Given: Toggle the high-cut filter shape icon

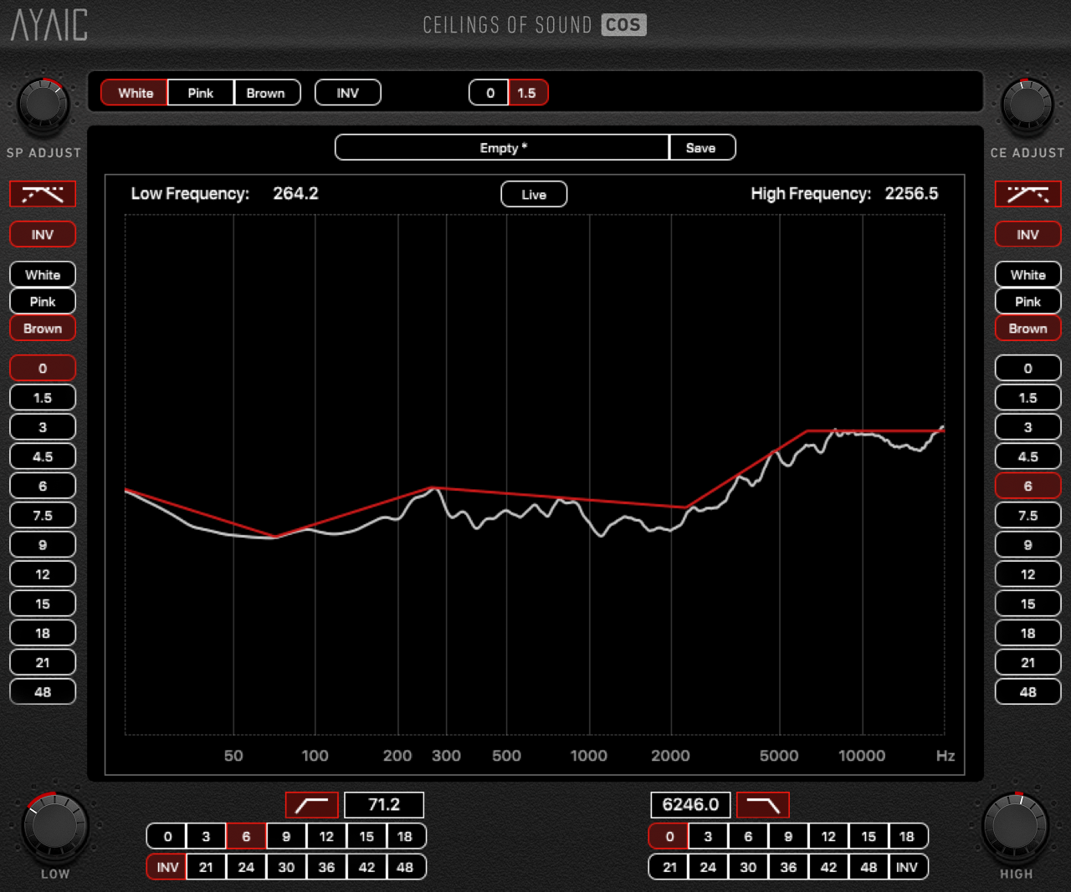Looking at the screenshot, I should (762, 805).
